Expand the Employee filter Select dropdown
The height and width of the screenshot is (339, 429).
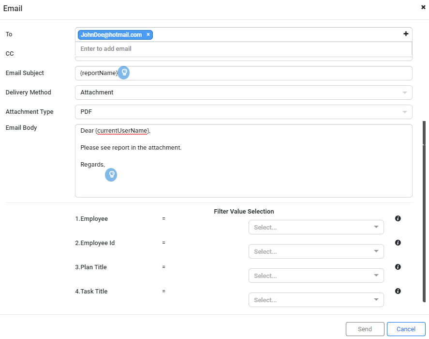(x=316, y=227)
